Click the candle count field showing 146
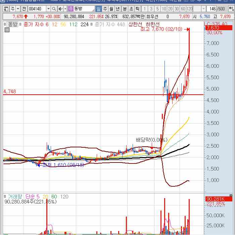The width and height of the screenshot is (235, 235). [x=211, y=9]
